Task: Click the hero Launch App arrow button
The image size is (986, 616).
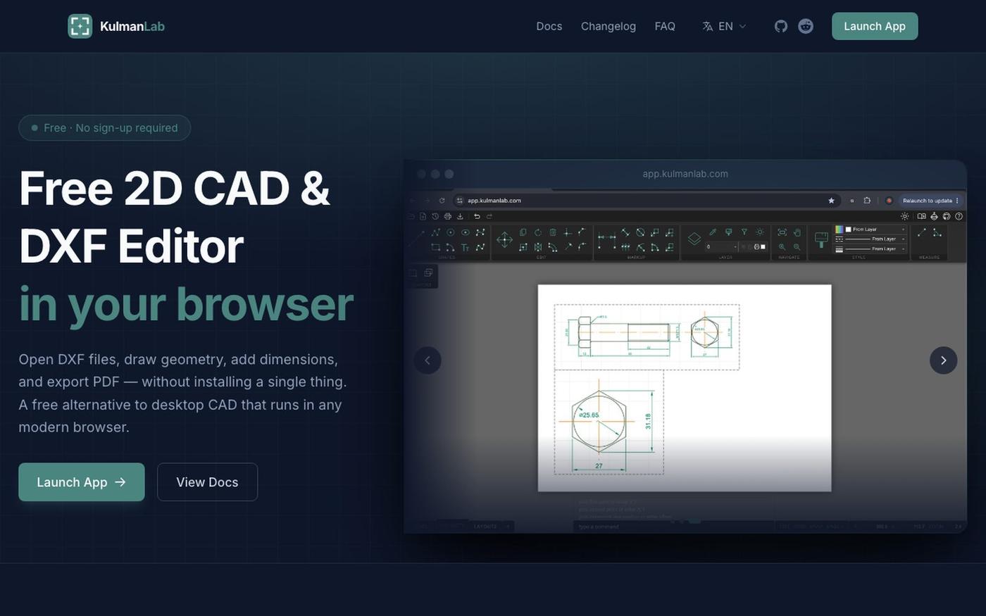Action: click(x=82, y=482)
